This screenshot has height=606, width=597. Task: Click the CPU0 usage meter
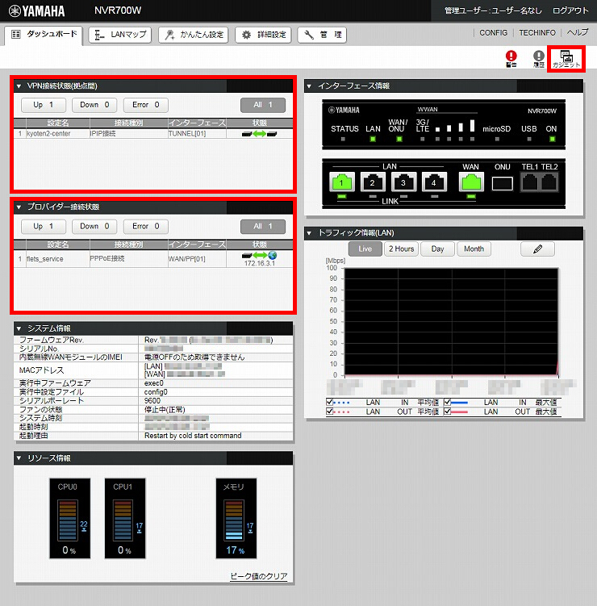coord(69,518)
